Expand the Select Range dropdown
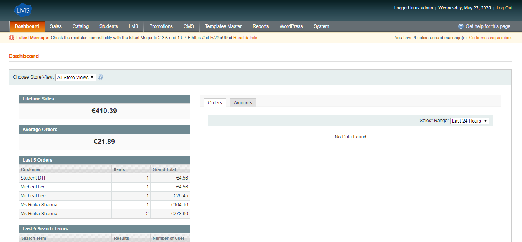Screen dimensions: 522x242 point(469,121)
